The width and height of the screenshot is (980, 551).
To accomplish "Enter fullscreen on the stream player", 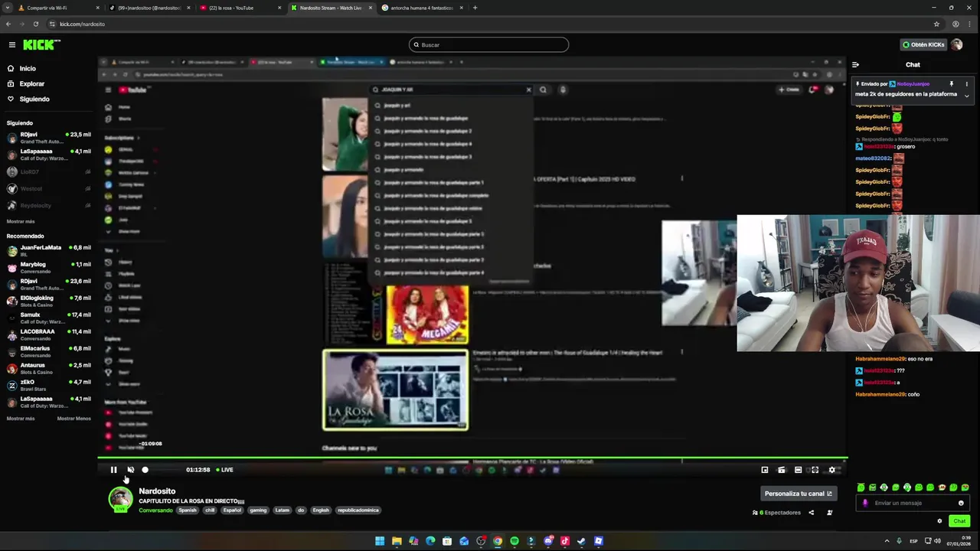I will coord(815,470).
